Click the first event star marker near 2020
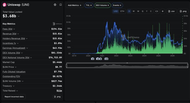 click(x=92, y=59)
